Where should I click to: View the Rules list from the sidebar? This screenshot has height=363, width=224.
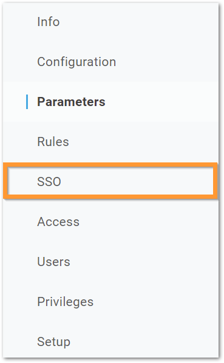tap(53, 142)
